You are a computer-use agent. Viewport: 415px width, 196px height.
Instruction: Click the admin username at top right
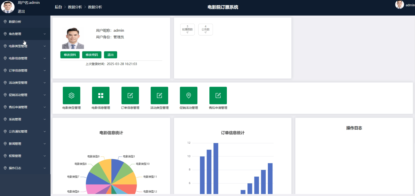pos(410,5)
